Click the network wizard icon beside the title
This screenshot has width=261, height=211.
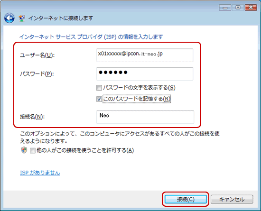click(x=22, y=18)
